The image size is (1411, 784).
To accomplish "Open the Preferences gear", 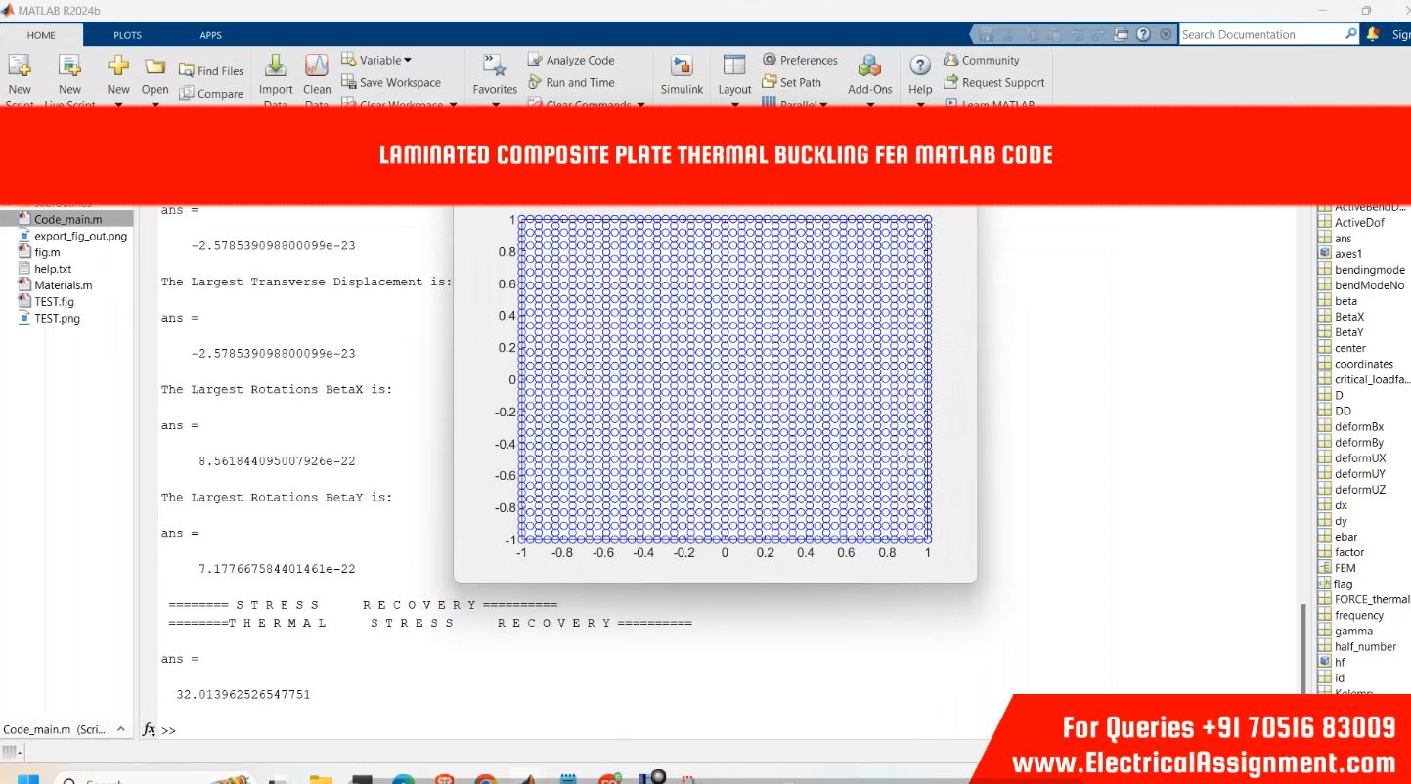I will point(800,60).
